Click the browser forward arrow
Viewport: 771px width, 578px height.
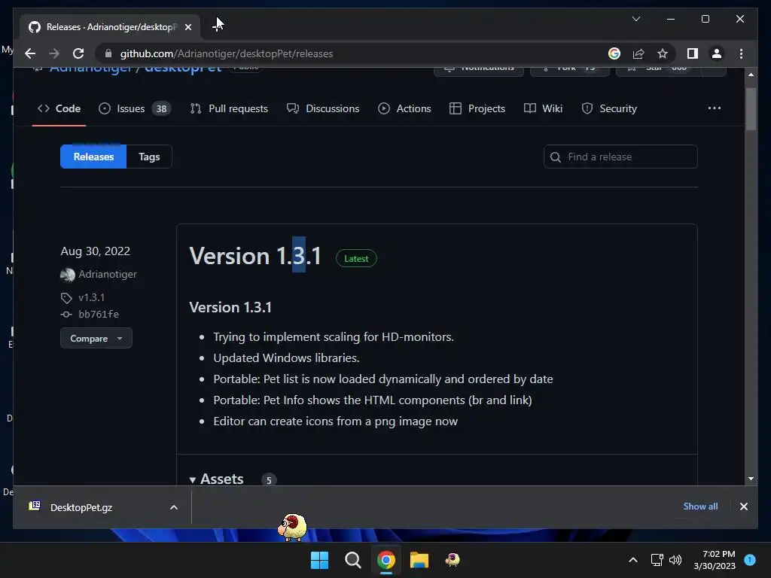54,53
